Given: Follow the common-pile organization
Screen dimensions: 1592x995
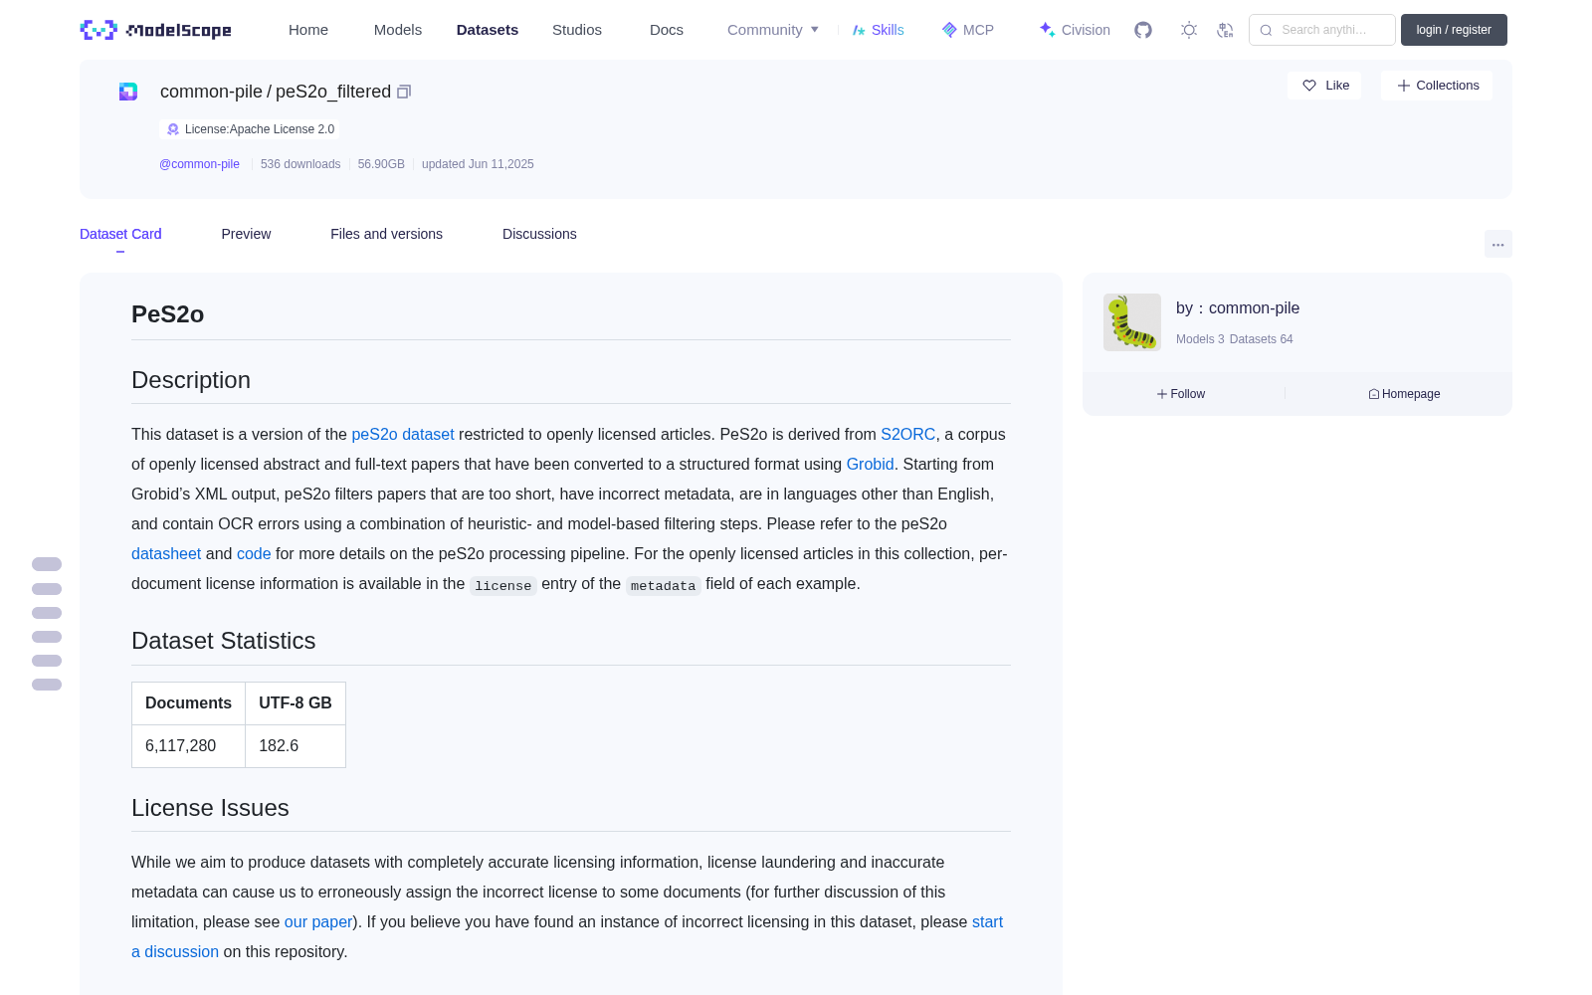Looking at the screenshot, I should [x=1181, y=394].
